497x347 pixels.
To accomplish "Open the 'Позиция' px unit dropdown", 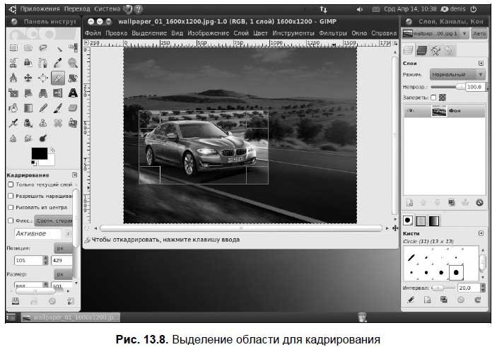I will click(63, 248).
